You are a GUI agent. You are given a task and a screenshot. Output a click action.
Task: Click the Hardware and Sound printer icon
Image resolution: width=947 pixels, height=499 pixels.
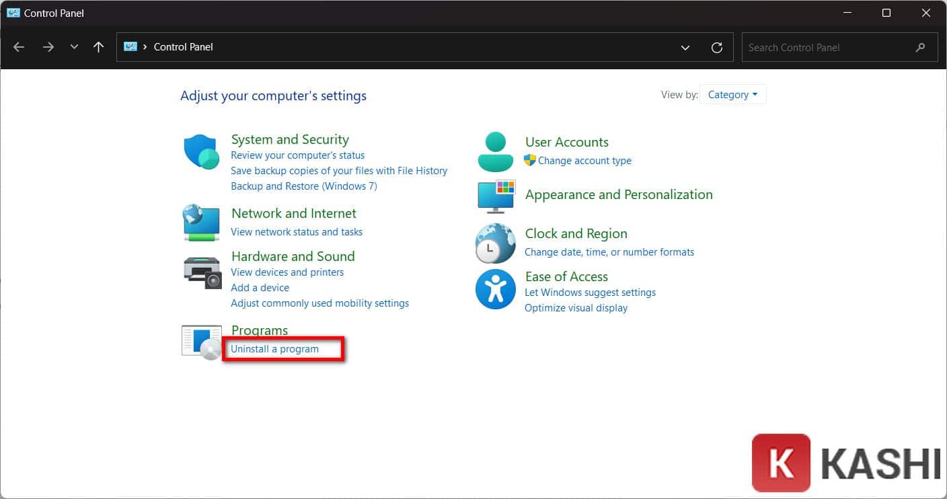coord(200,272)
